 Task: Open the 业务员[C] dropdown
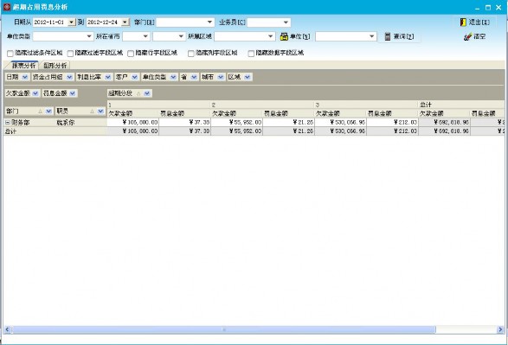(x=286, y=22)
